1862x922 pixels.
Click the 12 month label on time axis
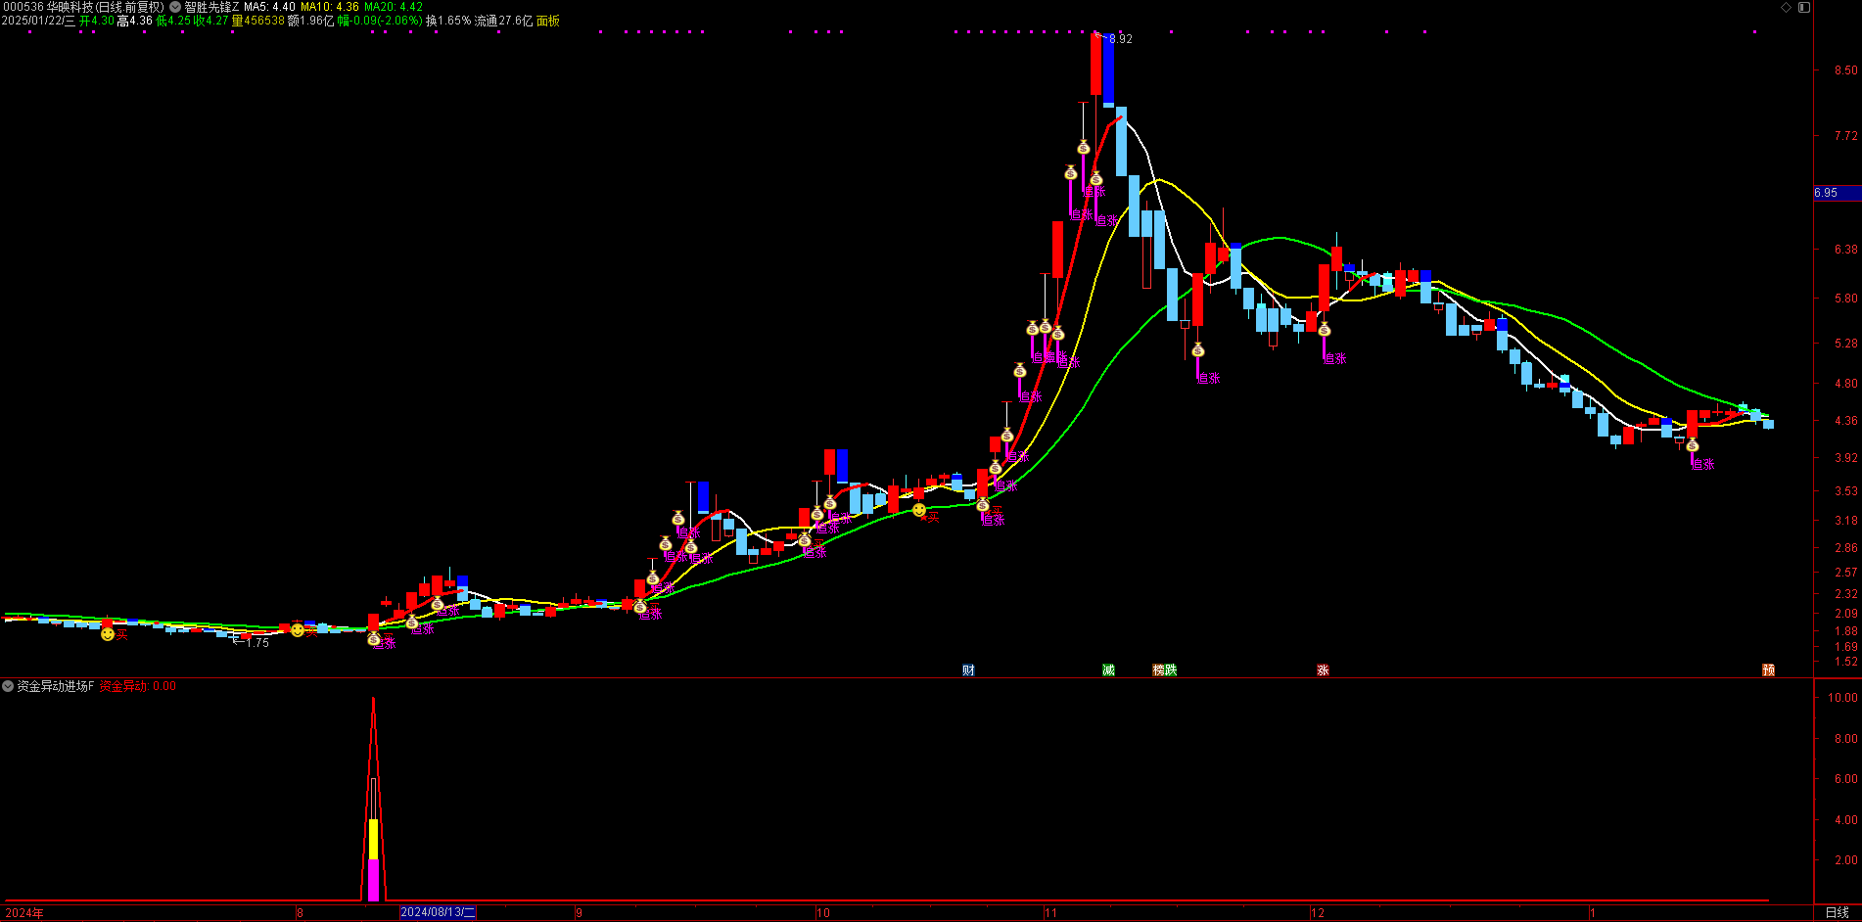pyautogui.click(x=1318, y=912)
